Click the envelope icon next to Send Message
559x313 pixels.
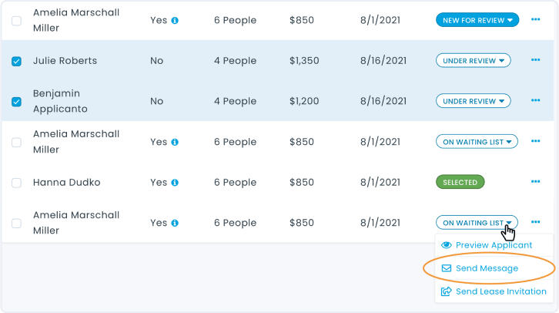446,268
